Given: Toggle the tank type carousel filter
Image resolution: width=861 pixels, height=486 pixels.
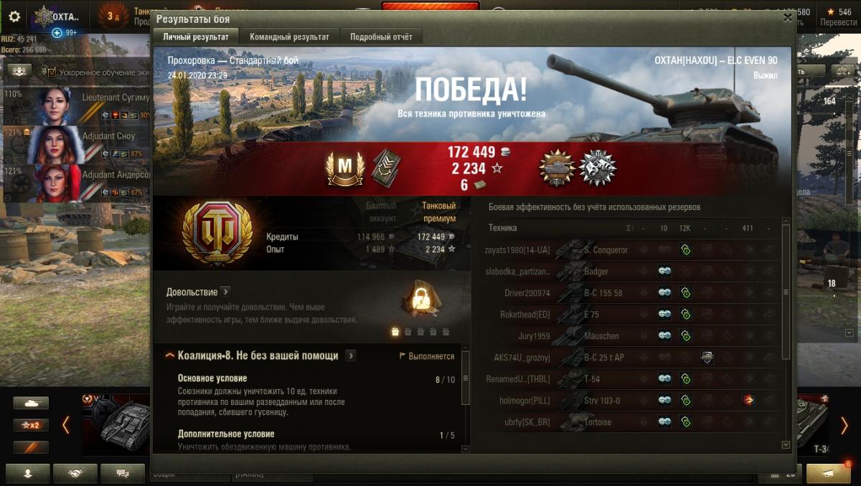Looking at the screenshot, I should [31, 404].
